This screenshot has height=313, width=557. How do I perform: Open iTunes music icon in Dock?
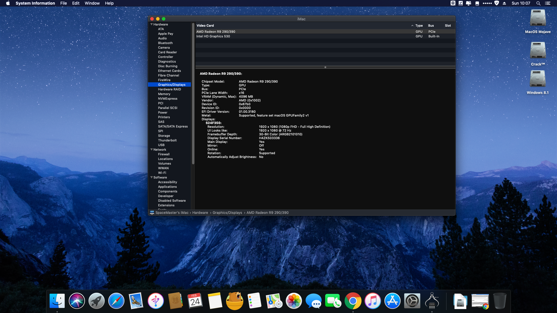(373, 301)
